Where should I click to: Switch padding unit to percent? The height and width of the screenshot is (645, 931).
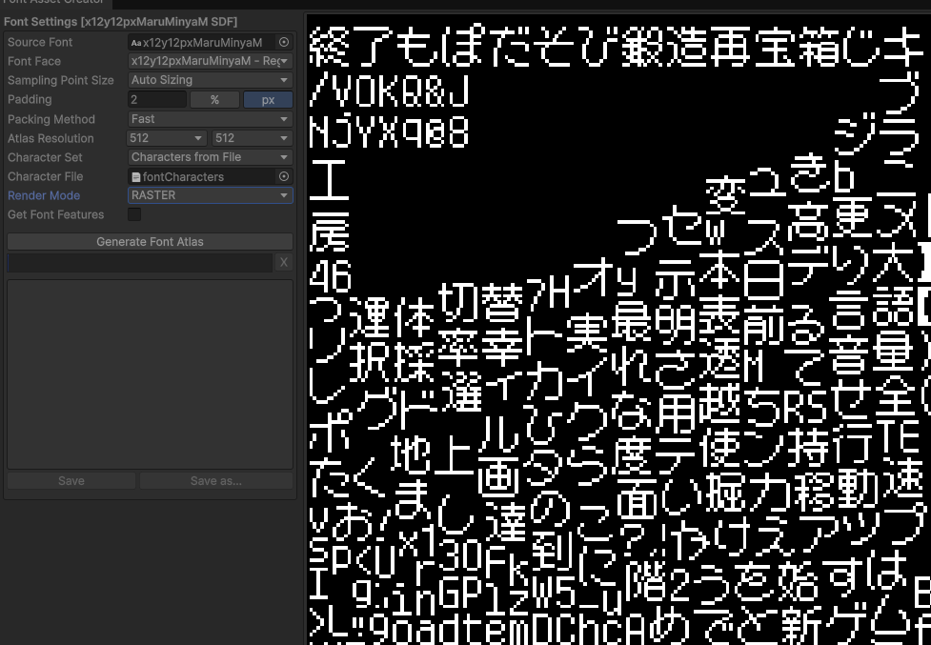(214, 100)
